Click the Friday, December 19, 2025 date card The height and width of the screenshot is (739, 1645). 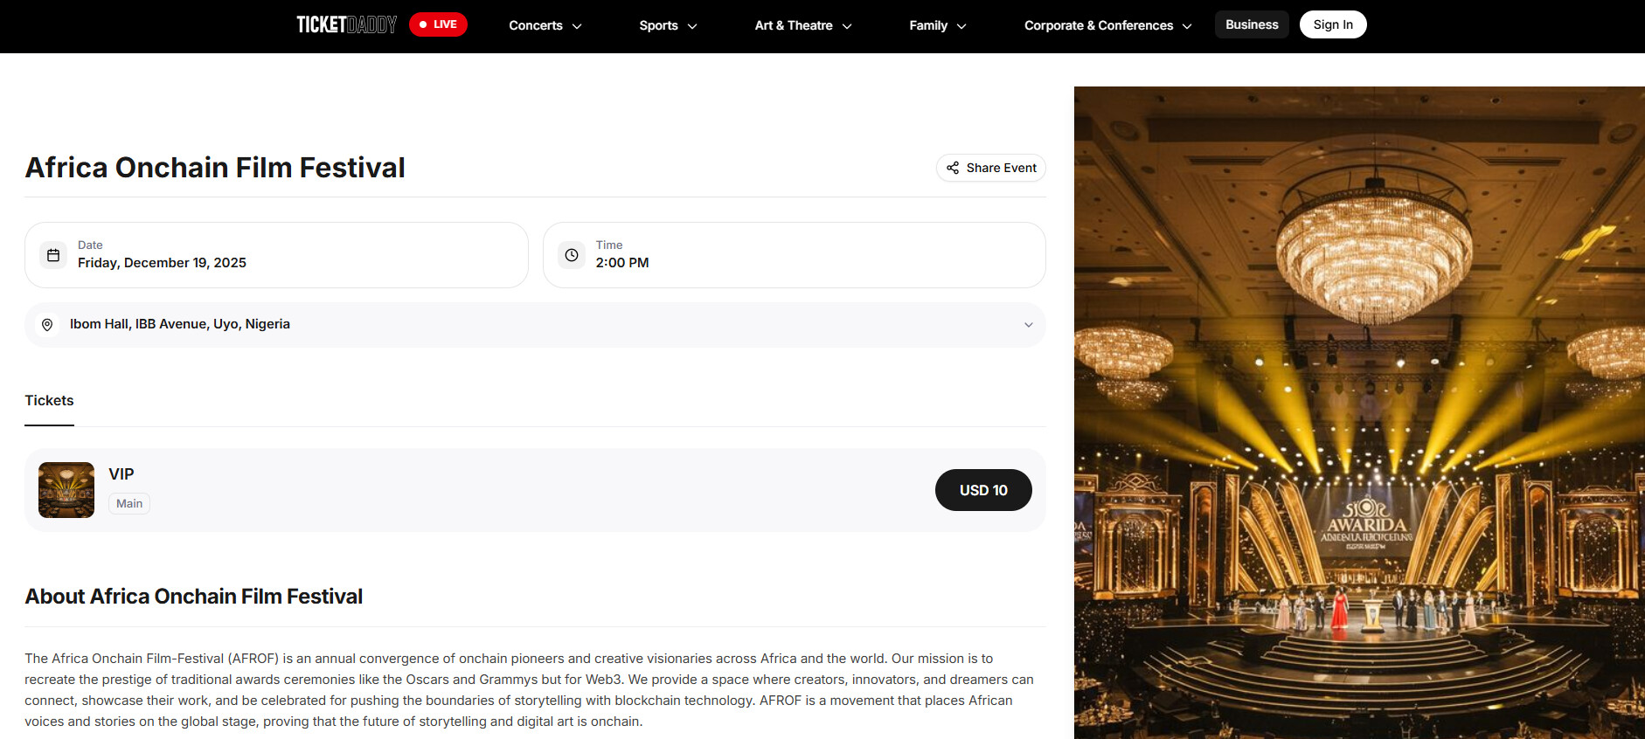click(x=276, y=255)
